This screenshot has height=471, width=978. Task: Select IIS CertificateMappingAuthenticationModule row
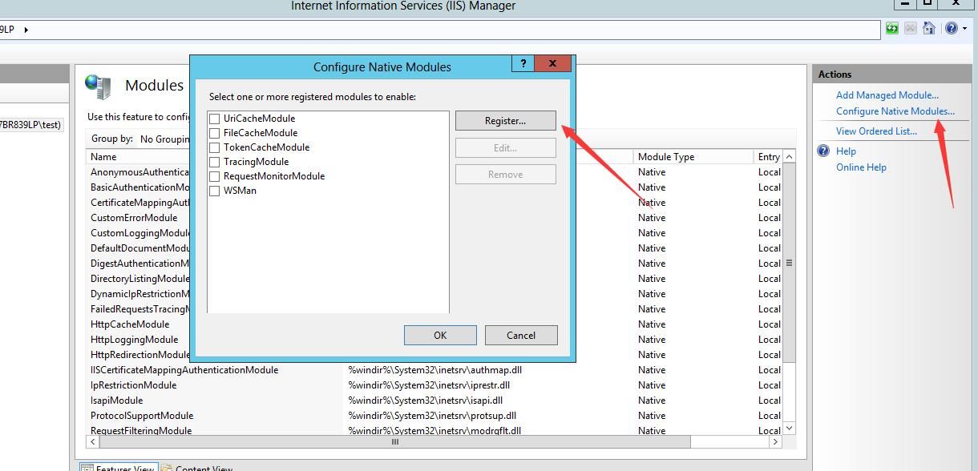click(184, 370)
